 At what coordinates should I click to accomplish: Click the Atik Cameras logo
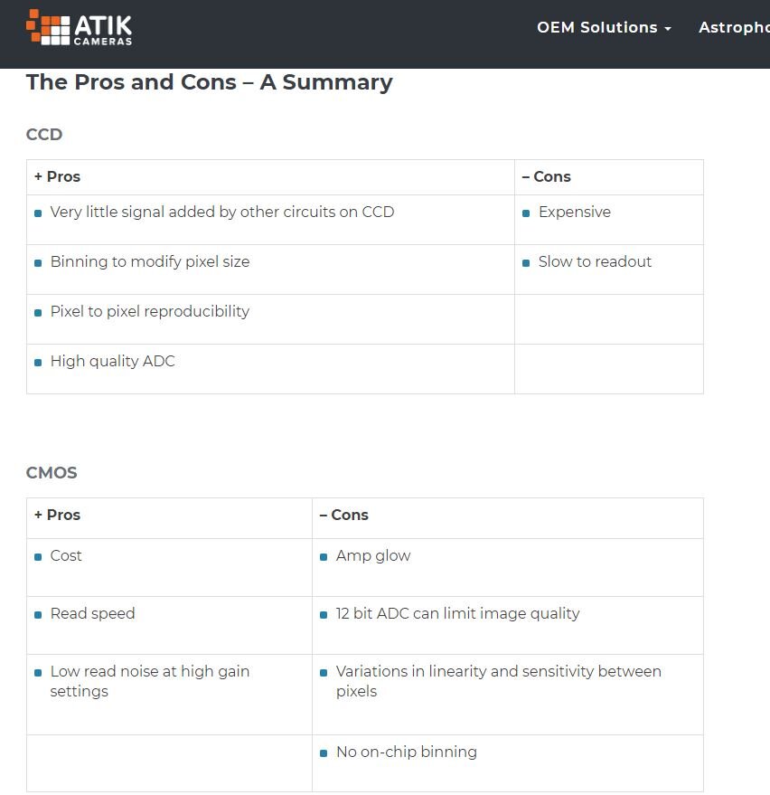coord(80,28)
